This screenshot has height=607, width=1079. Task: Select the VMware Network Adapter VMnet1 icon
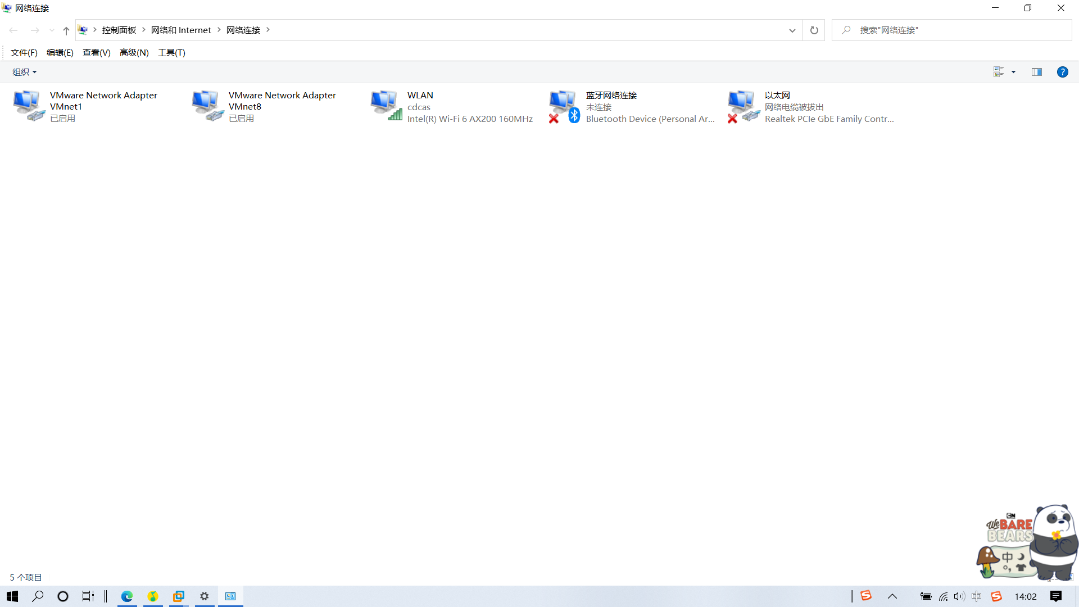(28, 106)
